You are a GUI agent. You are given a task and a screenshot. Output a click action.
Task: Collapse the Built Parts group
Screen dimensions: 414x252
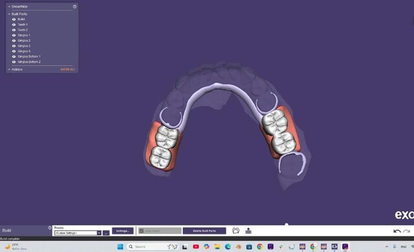pos(9,14)
